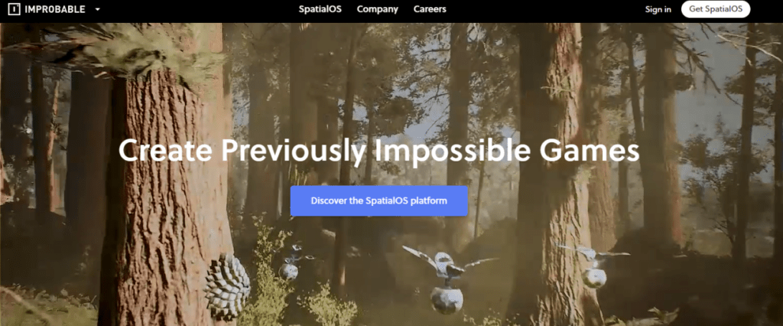Click the Get SpatialOS pill button
The image size is (783, 326).
click(x=716, y=9)
